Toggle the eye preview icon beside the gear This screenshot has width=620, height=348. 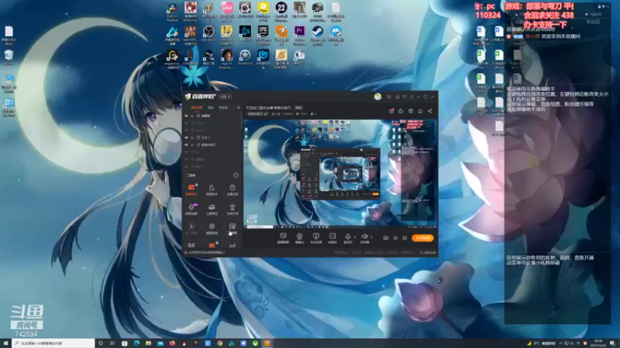pos(395,238)
